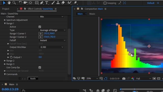This screenshot has height=92, width=163.
Task: Select the Main composition breadcrumb tab
Action: pyautogui.click(x=80, y=14)
